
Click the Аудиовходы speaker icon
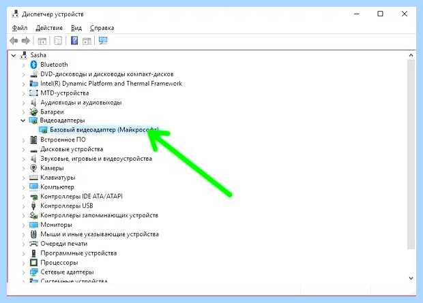[33, 102]
